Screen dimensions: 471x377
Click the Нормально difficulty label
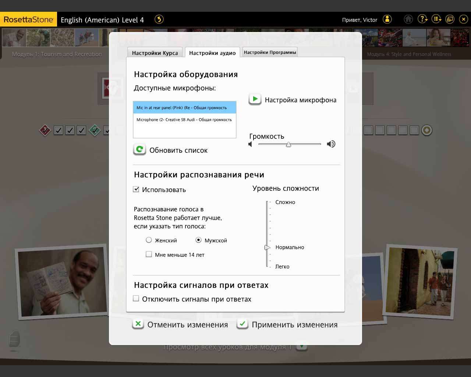290,247
